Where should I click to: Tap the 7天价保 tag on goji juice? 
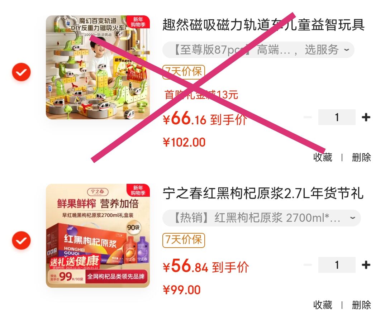click(184, 240)
